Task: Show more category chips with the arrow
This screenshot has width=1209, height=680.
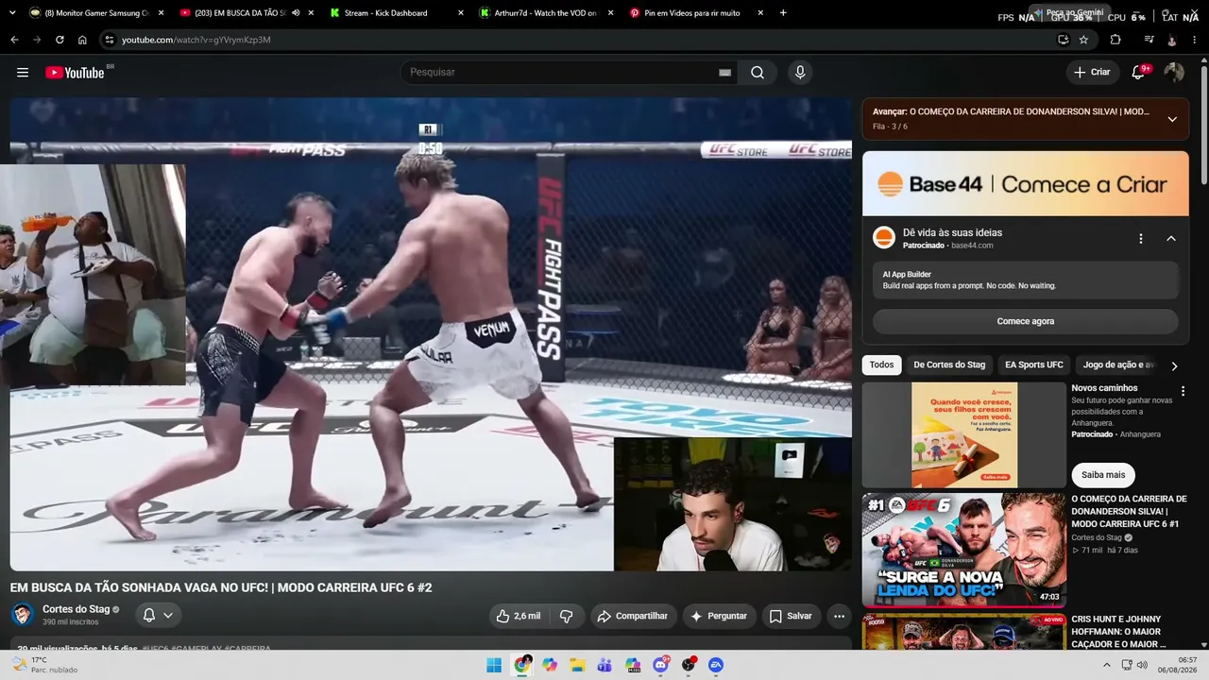Action: pyautogui.click(x=1174, y=365)
